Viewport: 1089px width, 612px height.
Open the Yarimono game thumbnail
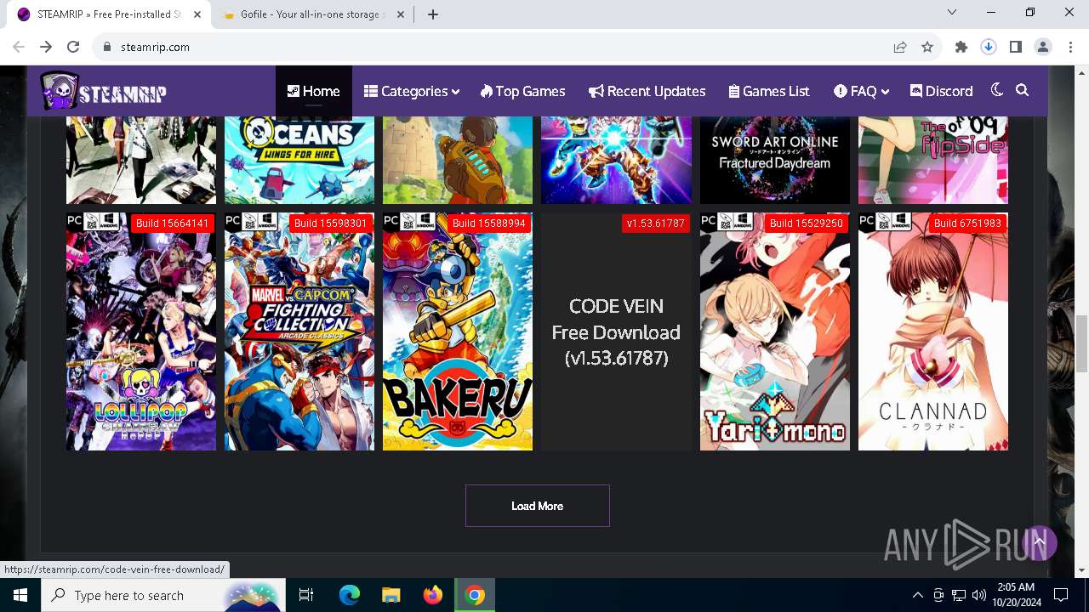pyautogui.click(x=775, y=331)
